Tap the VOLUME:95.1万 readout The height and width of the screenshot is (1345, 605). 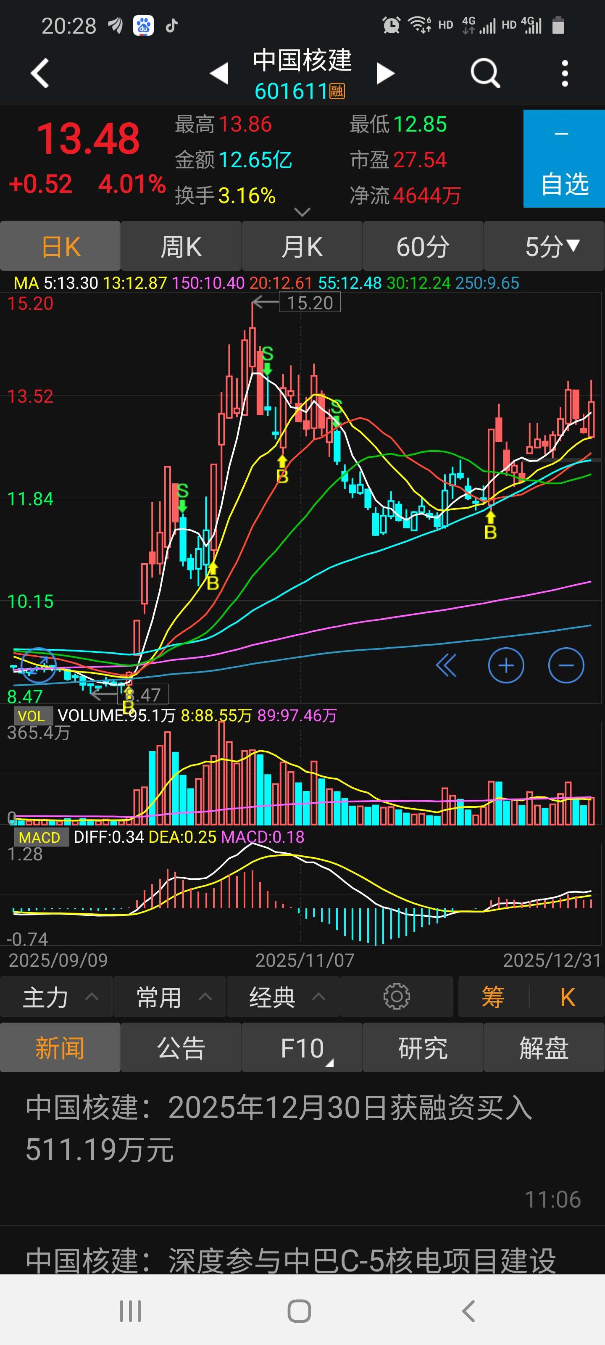116,715
